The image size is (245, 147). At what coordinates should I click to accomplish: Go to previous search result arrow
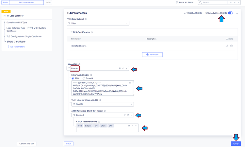tap(231, 3)
